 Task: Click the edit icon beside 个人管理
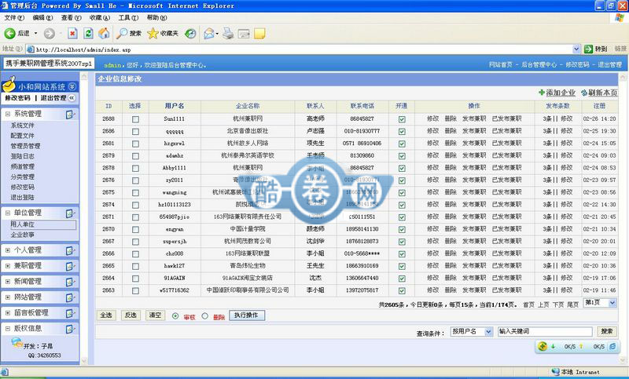click(70, 250)
